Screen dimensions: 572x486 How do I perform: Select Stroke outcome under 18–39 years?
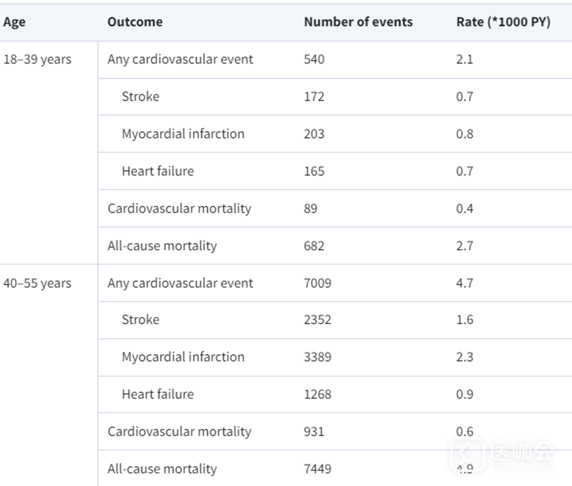140,96
